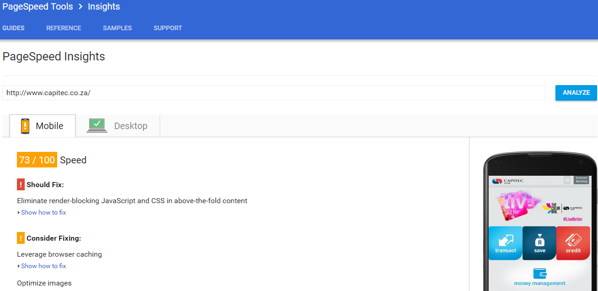Image resolution: width=598 pixels, height=291 pixels.
Task: Switch to the Desktop tab
Action: 118,126
